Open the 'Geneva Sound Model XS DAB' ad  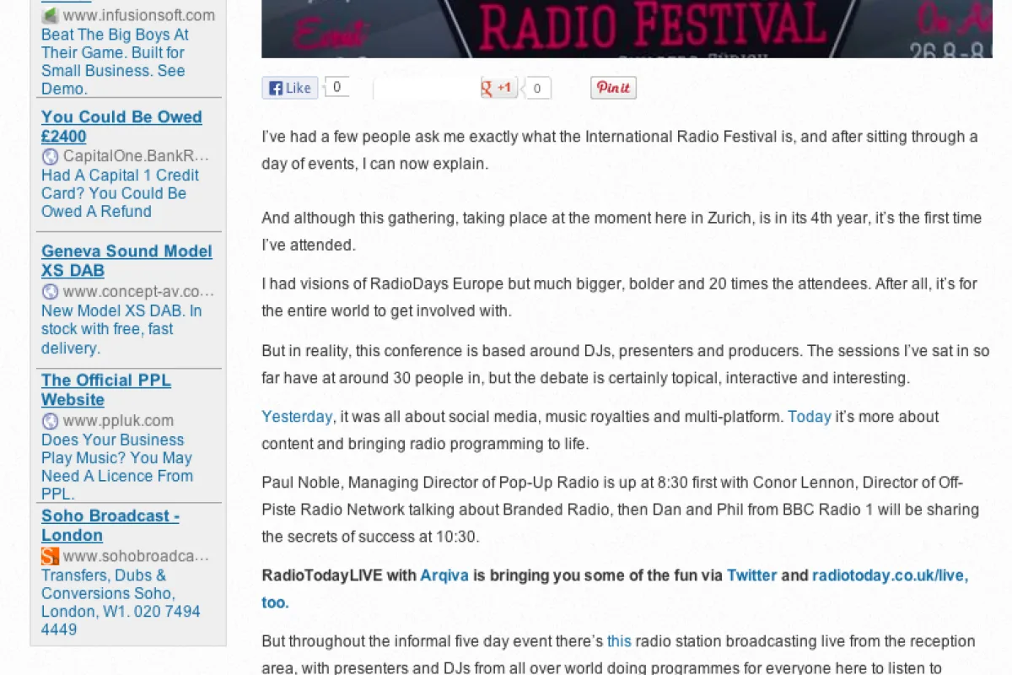[x=126, y=261]
